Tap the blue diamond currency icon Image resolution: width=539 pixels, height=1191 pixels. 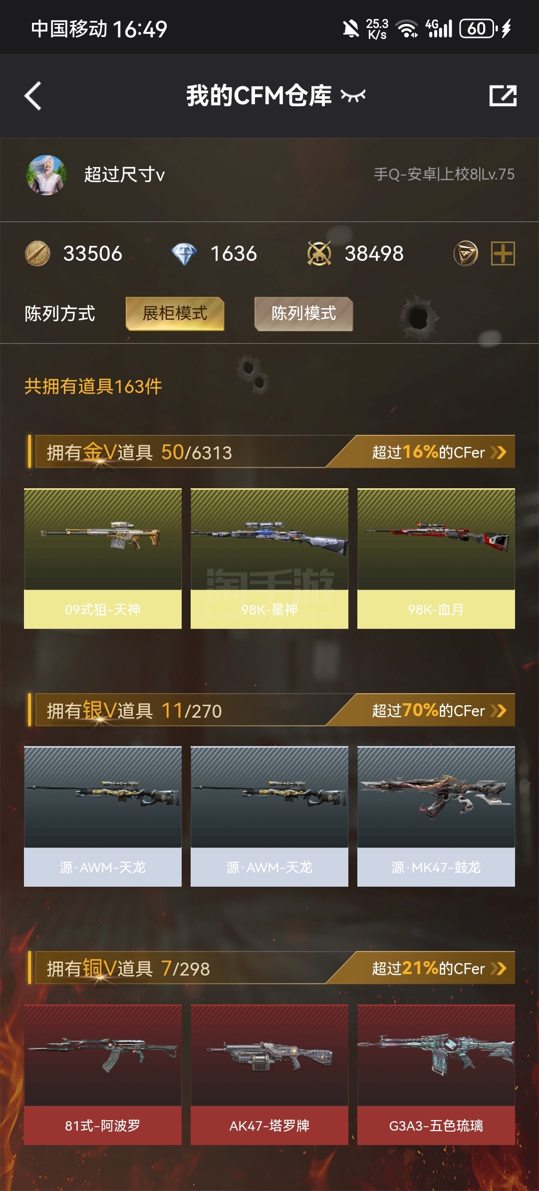[x=184, y=254]
